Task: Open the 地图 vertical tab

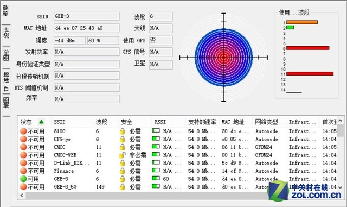Action: [x=6, y=103]
